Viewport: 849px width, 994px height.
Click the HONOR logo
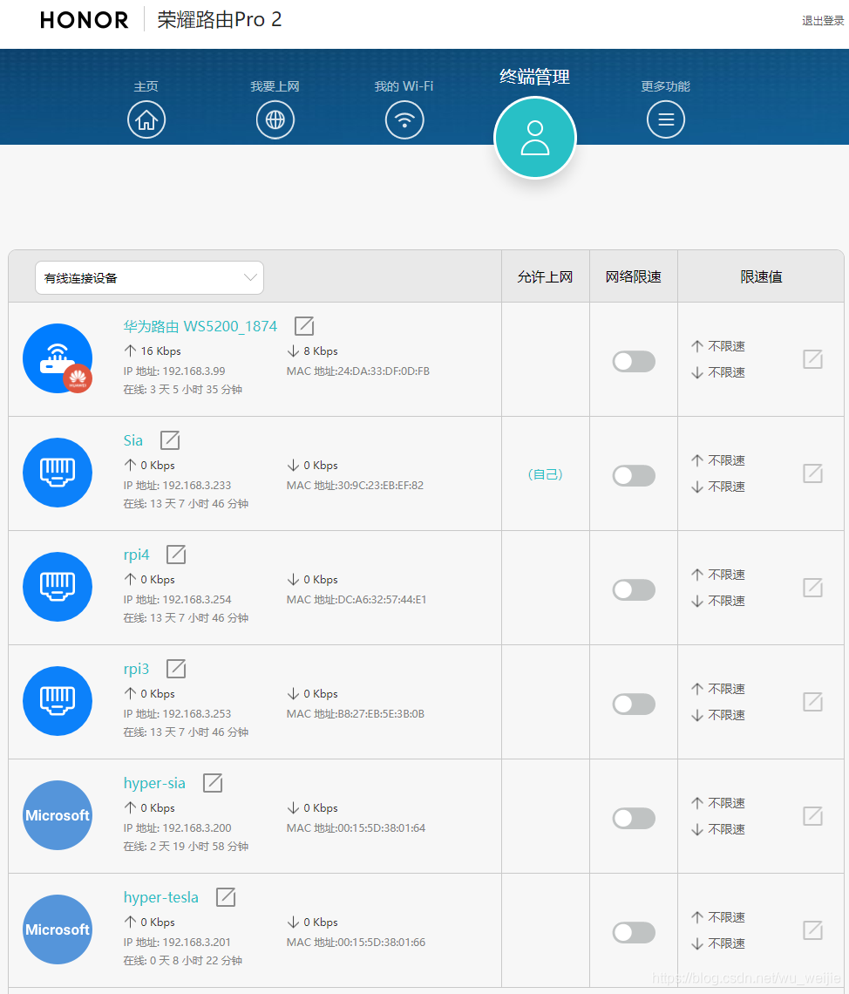tap(85, 20)
